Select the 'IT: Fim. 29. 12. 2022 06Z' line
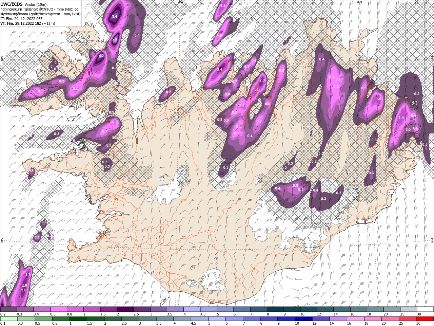The image size is (434, 326). point(21,19)
